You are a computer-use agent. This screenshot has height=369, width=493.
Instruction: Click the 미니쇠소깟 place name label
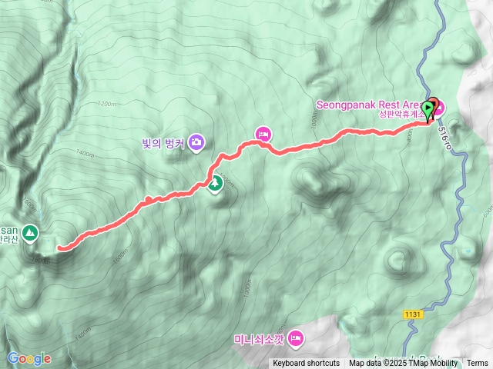point(259,340)
